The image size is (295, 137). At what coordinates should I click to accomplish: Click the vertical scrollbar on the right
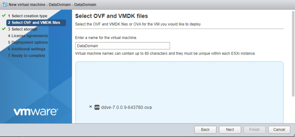[293, 54]
